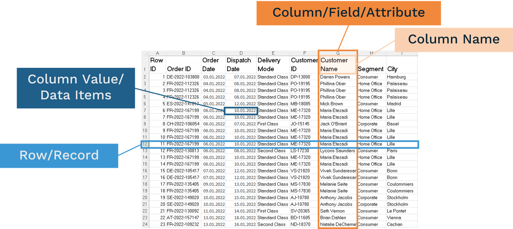This screenshot has height=229, width=513.
Task: Select column D header
Action: click(241, 53)
